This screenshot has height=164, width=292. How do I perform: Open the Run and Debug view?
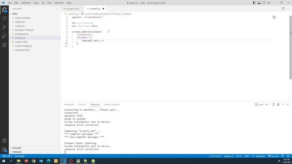pyautogui.click(x=4, y=36)
